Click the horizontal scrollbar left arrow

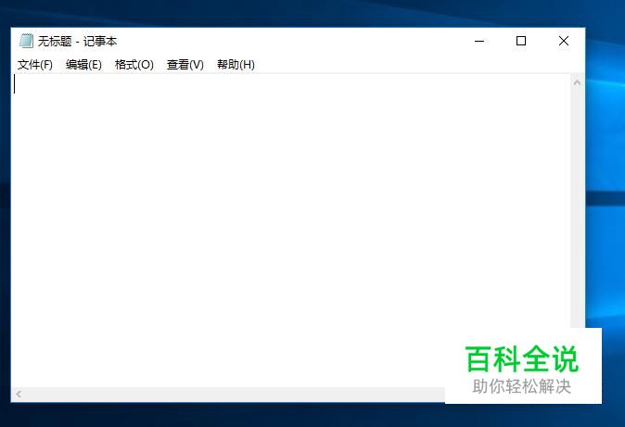click(19, 395)
